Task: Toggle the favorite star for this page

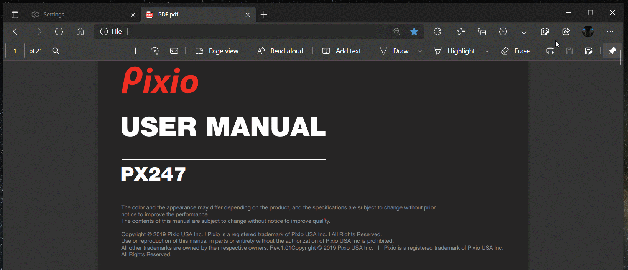Action: [x=414, y=31]
